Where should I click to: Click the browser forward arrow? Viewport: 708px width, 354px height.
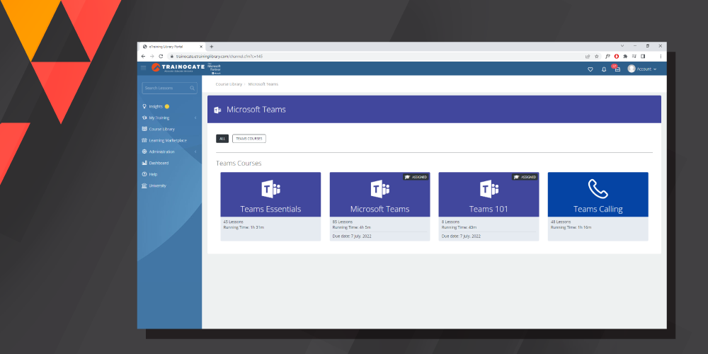(152, 57)
